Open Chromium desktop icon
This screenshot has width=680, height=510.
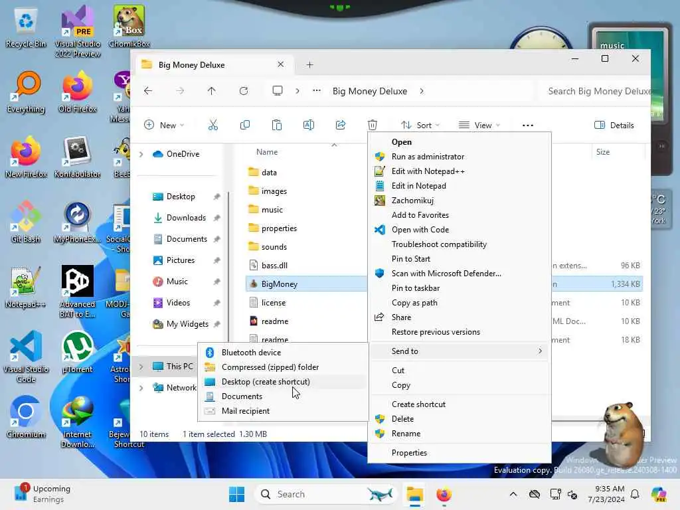pos(26,417)
